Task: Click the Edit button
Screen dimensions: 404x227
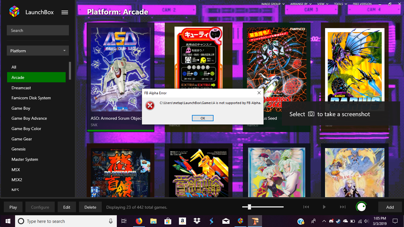Action: (67, 207)
